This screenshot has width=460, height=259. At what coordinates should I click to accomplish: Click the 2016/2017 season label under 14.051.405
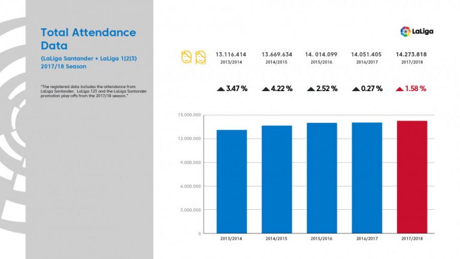tap(367, 62)
